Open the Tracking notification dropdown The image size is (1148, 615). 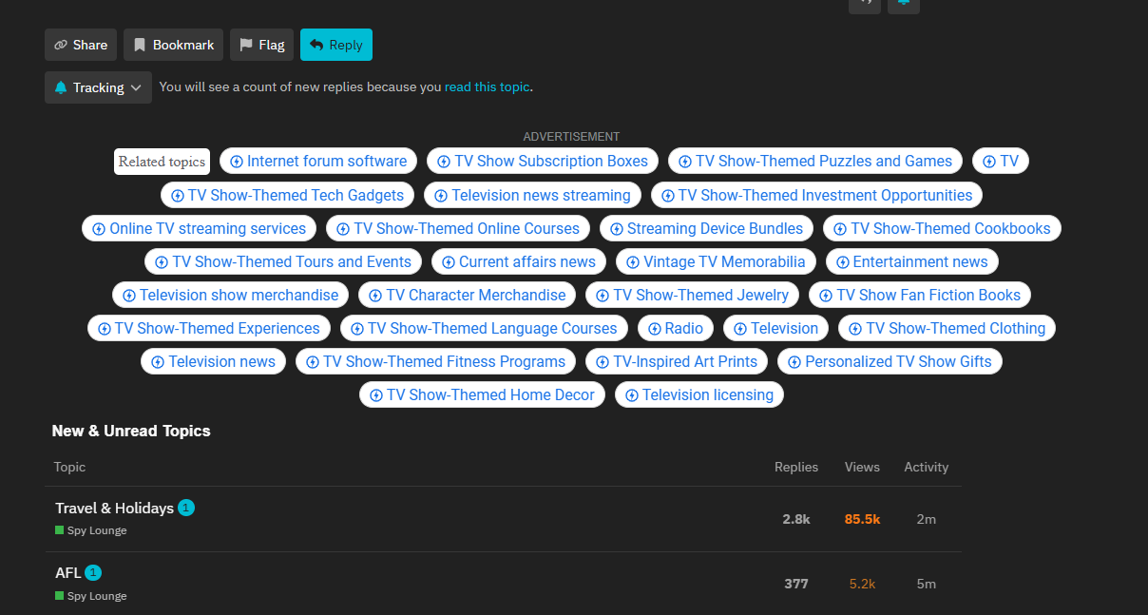click(98, 87)
